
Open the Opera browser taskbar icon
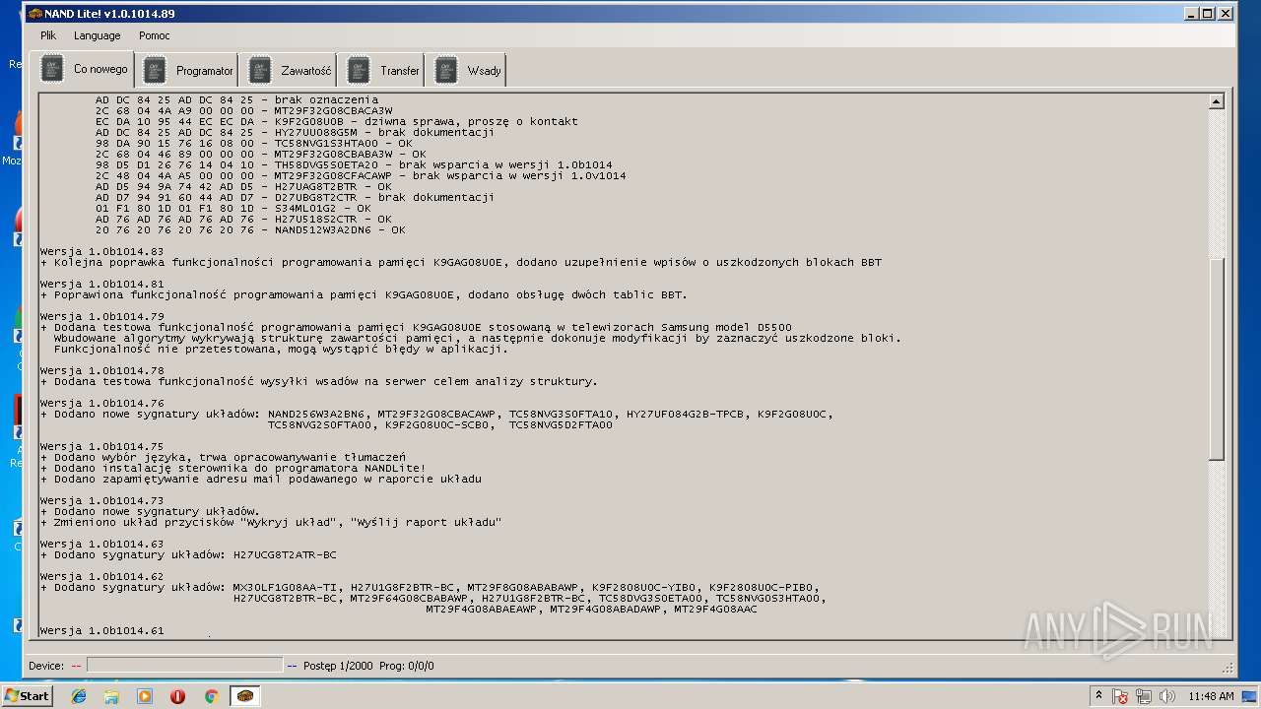point(178,696)
